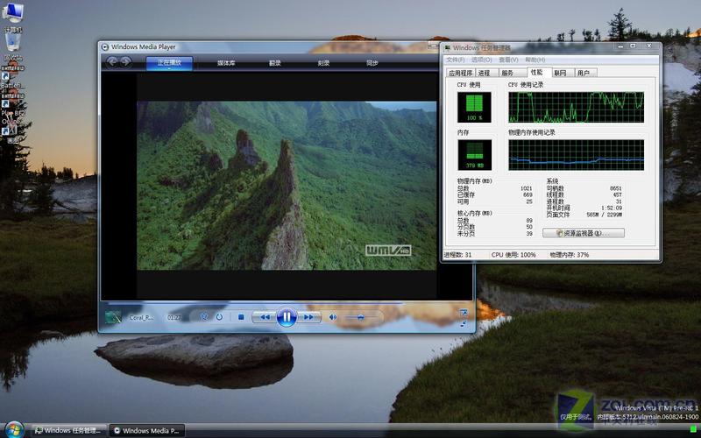Stop the video with the square stop button
Screen dimensions: 701x438
coord(241,317)
